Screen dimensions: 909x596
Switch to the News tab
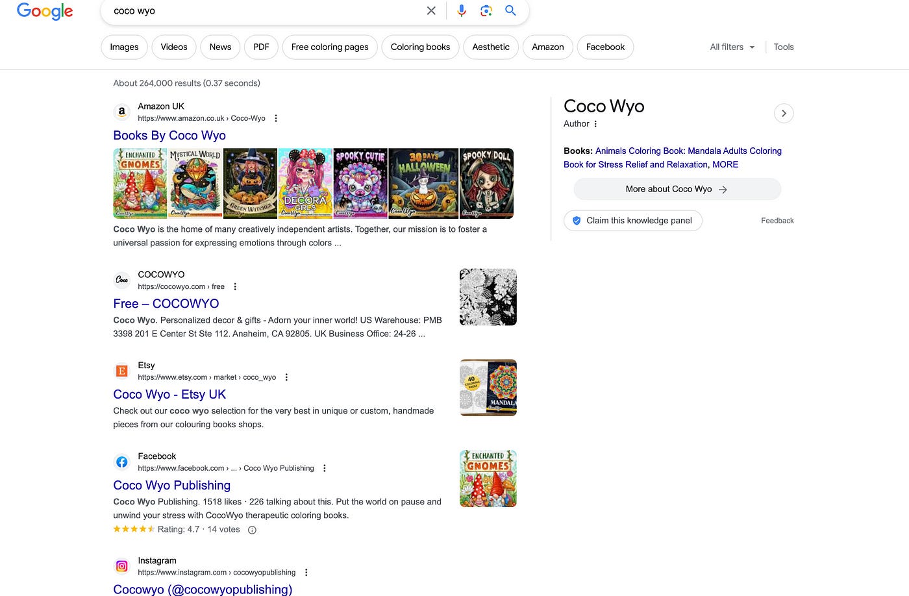220,47
